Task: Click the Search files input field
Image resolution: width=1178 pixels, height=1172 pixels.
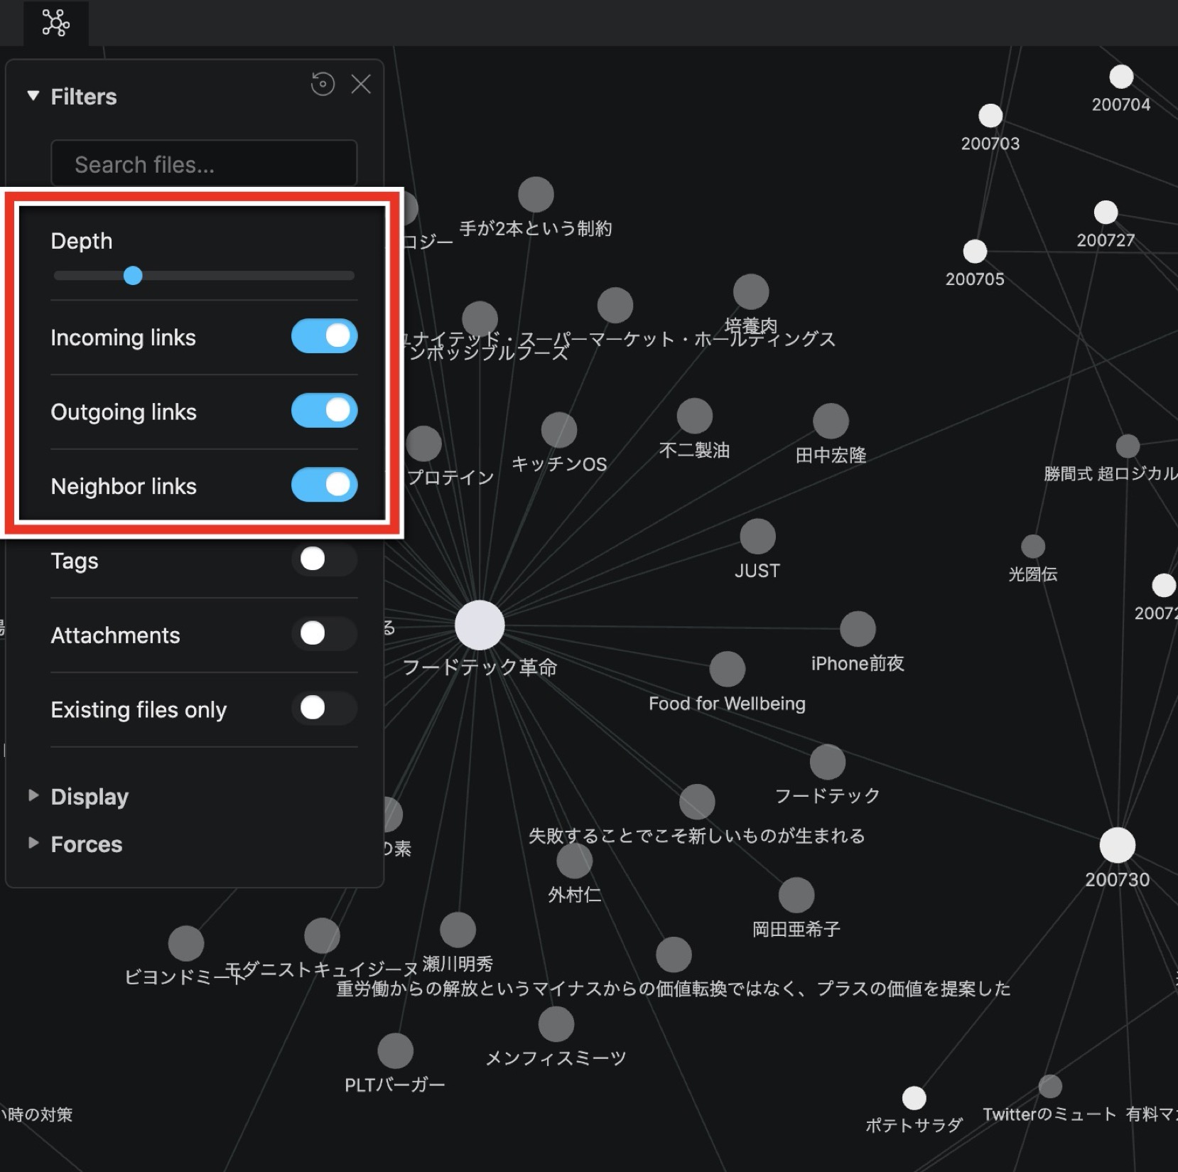Action: (x=204, y=164)
